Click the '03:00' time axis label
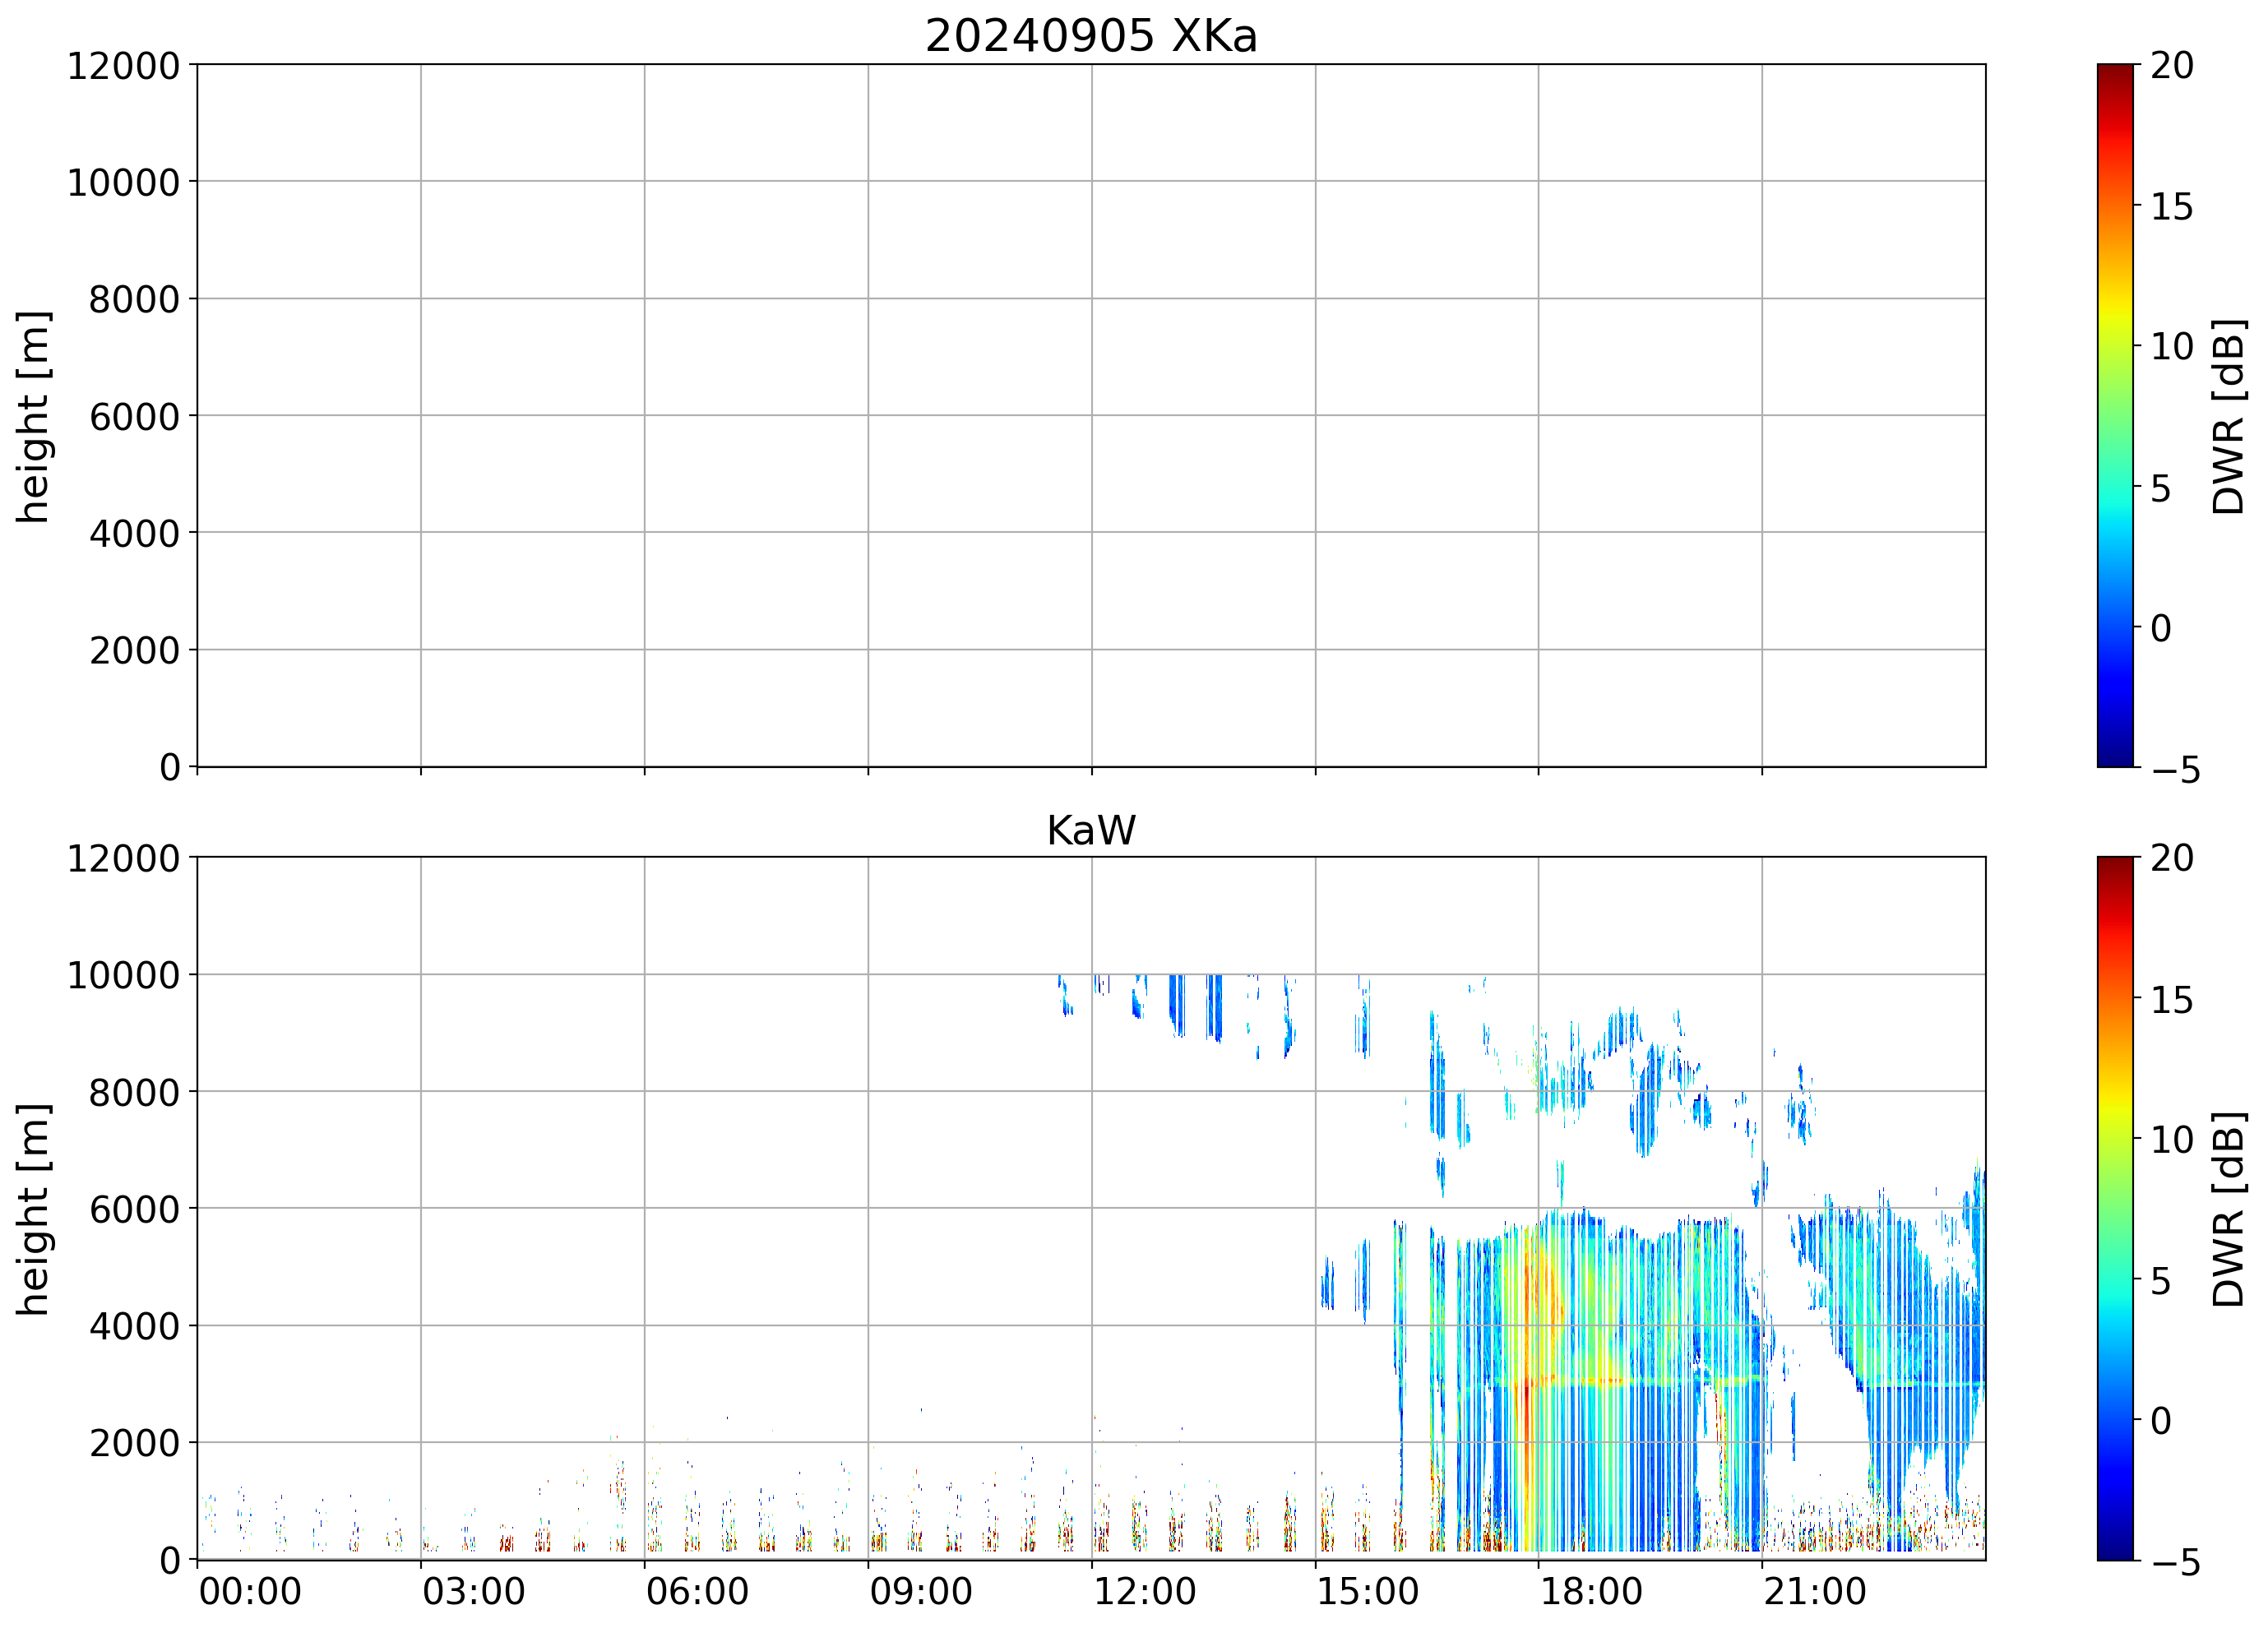Screen dimensions: 2268x1628 tap(473, 1591)
